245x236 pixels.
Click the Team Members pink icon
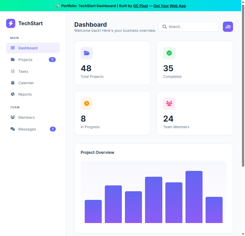coord(169,104)
